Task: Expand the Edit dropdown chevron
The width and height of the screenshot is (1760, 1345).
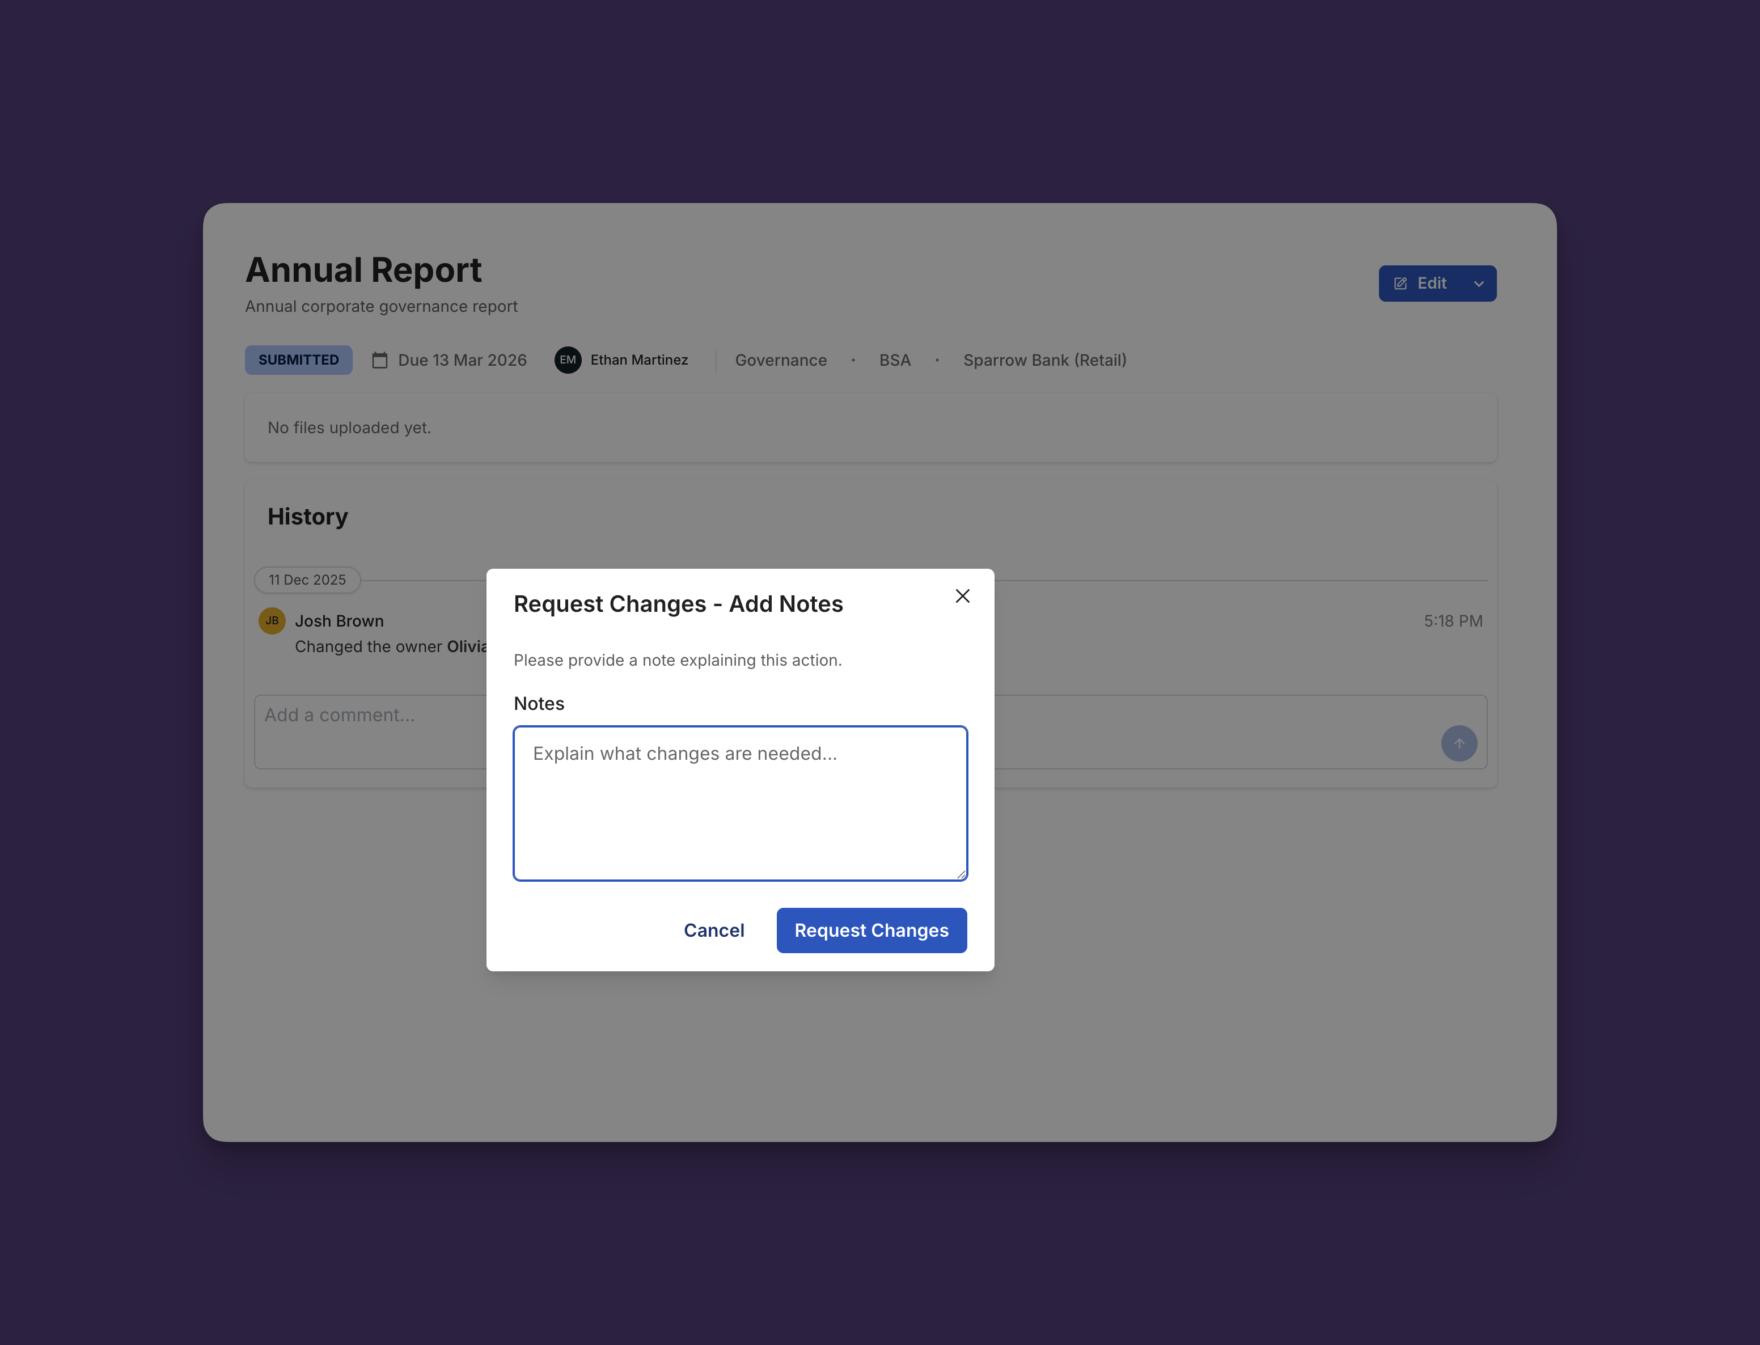Action: (x=1478, y=284)
